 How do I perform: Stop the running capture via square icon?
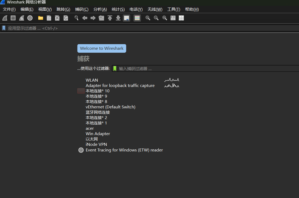[x=13, y=18]
